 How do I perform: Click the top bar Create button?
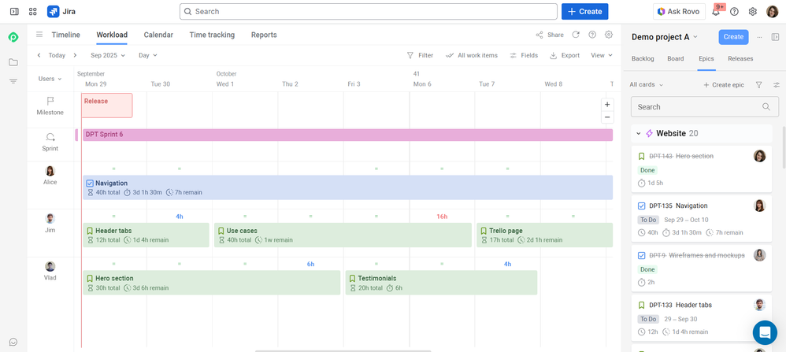pyautogui.click(x=584, y=12)
